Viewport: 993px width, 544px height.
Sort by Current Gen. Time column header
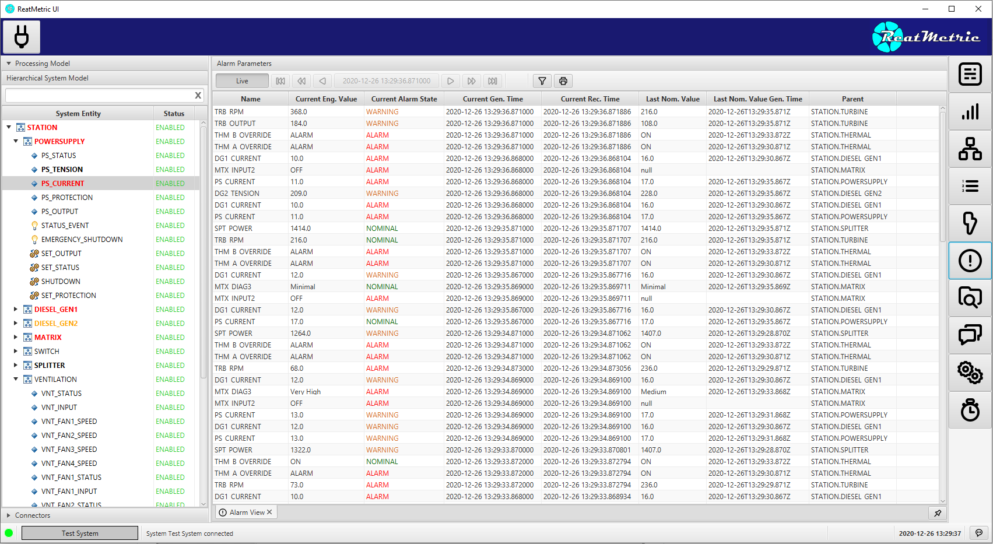point(493,99)
